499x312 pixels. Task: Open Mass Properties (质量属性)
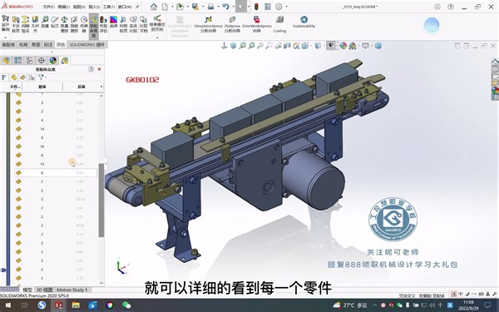(64, 24)
